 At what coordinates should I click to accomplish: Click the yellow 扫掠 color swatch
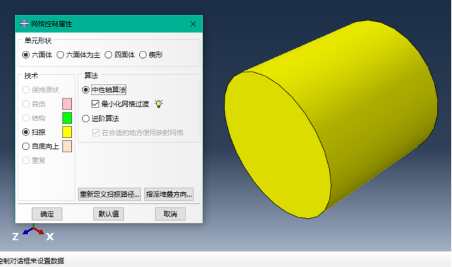(67, 132)
